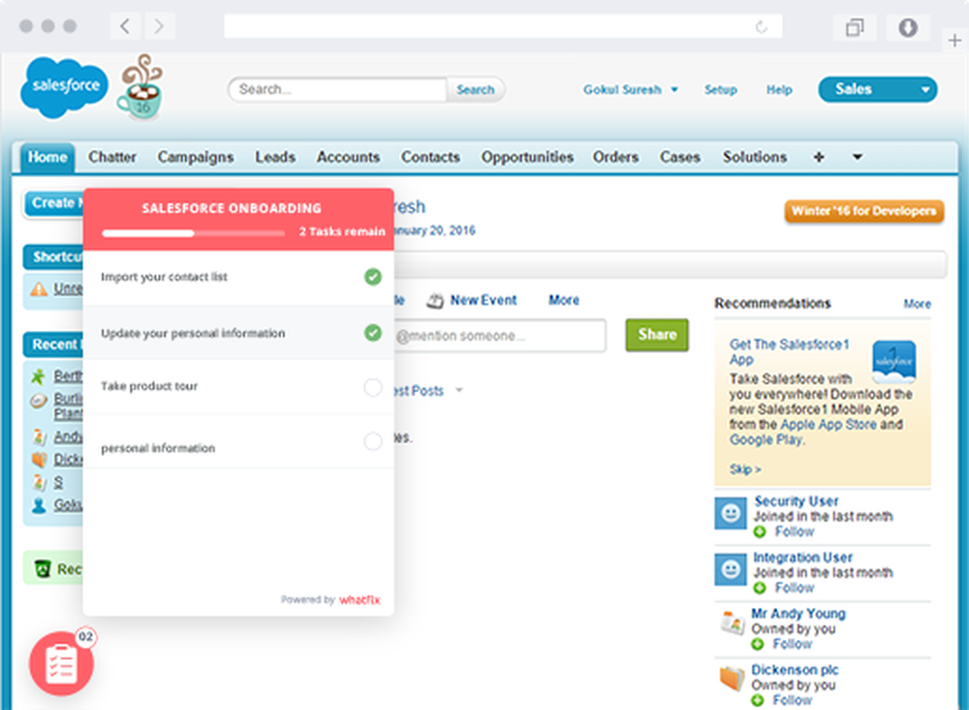
Task: Click the Salesforce1 app thumbnail icon
Action: point(893,361)
